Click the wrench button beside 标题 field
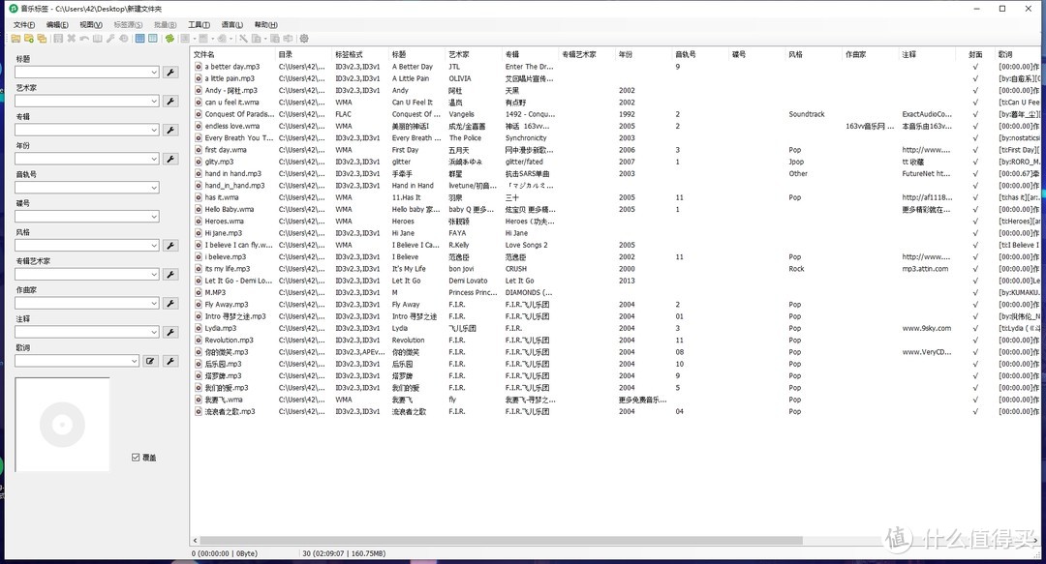Image resolution: width=1046 pixels, height=564 pixels. pyautogui.click(x=170, y=72)
